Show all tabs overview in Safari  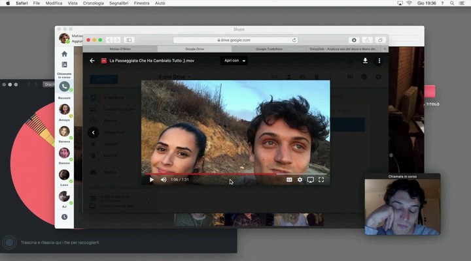pos(380,40)
